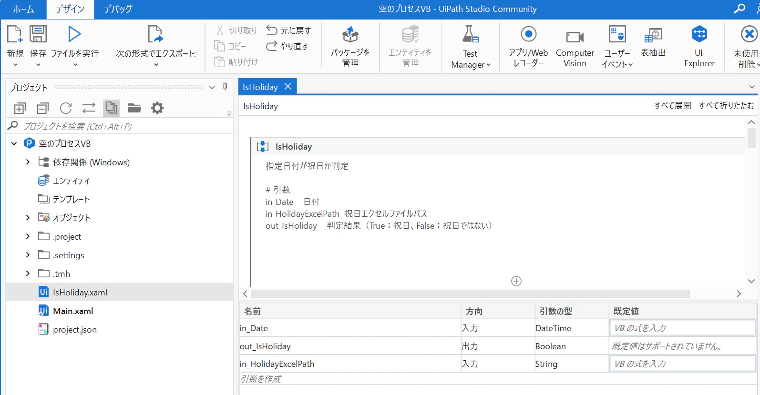Click Collapse All icon in Project panel

(43, 108)
